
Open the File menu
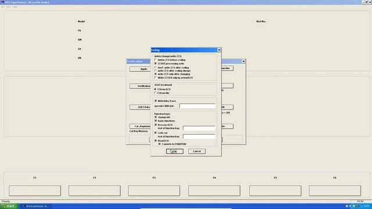pyautogui.click(x=2, y=7)
